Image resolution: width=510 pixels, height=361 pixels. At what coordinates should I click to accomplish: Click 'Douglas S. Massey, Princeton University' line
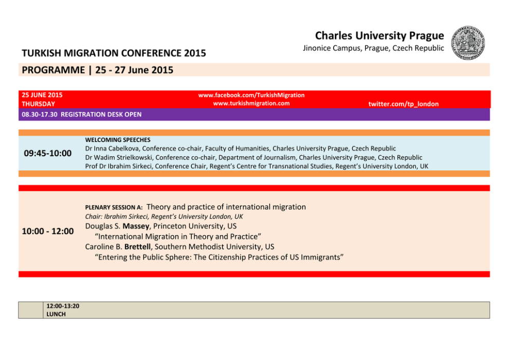coord(161,226)
